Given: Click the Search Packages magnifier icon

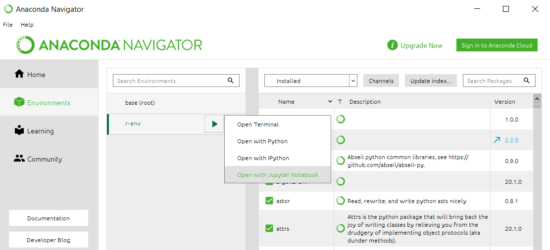Looking at the screenshot, I should (x=527, y=80).
